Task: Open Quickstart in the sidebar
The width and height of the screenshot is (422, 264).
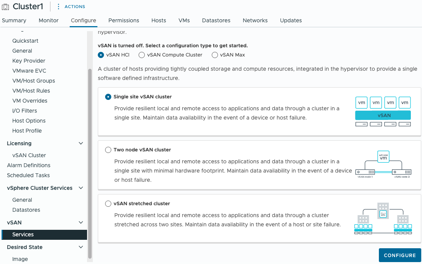Action: [25, 41]
